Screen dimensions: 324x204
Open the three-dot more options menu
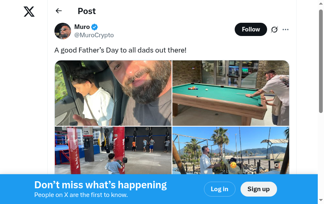coord(285,29)
